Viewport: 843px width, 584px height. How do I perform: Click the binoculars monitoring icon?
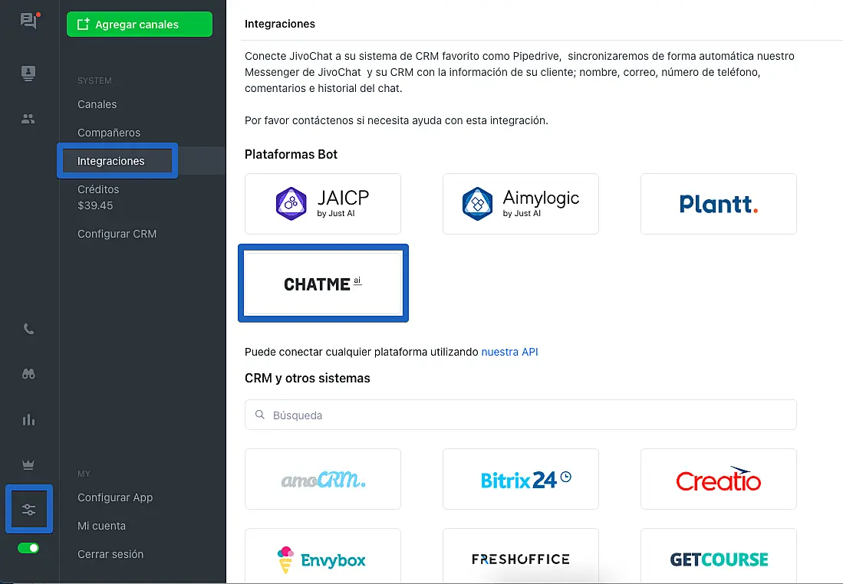[28, 374]
